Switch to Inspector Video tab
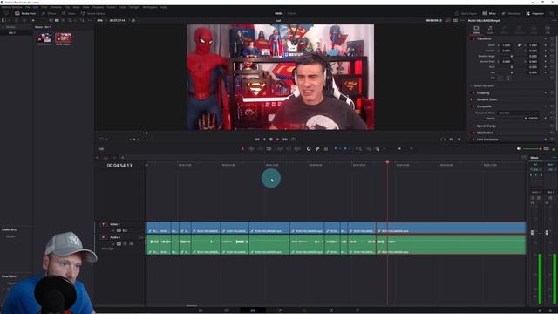The image size is (558, 314). (x=476, y=29)
